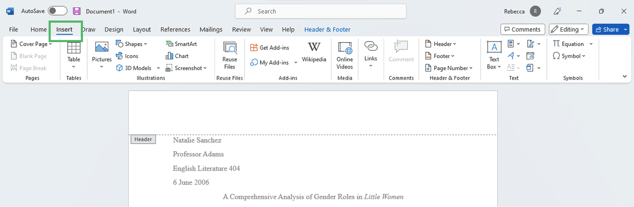This screenshot has width=634, height=207.
Task: Insert a SmartArt graphic
Action: point(182,44)
